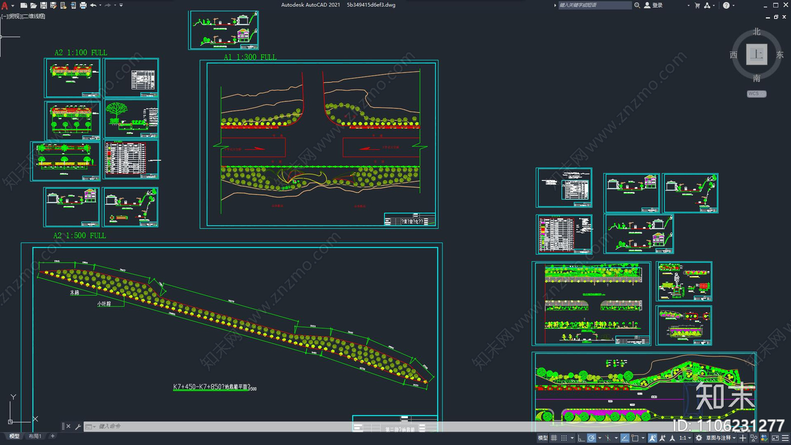Click the annotation monitor plus icon
The height and width of the screenshot is (445, 791).
[743, 438]
